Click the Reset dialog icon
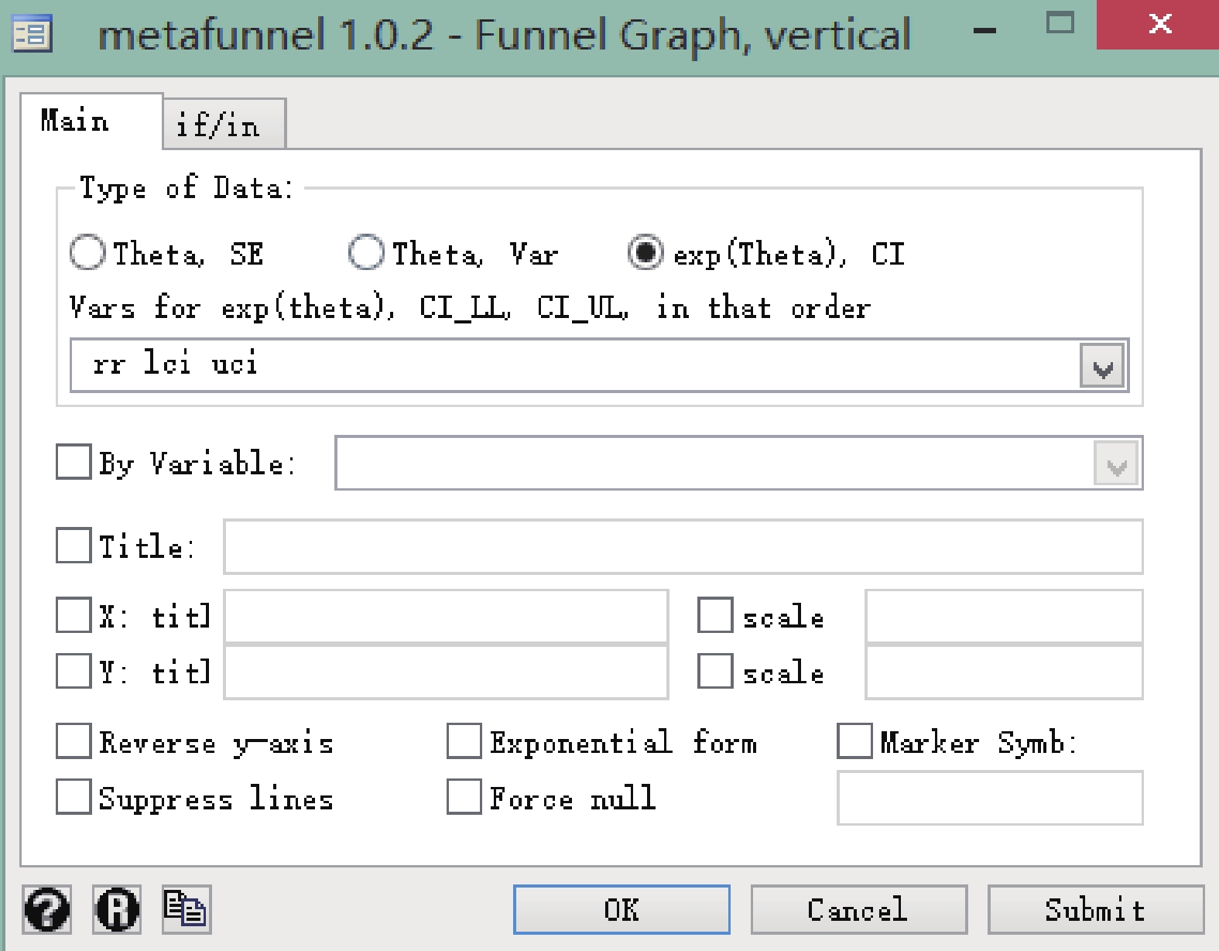This screenshot has width=1219, height=951. pyautogui.click(x=117, y=909)
